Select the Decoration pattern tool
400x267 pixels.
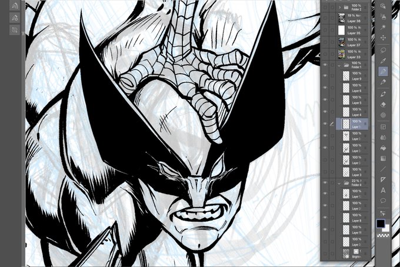tap(383, 115)
